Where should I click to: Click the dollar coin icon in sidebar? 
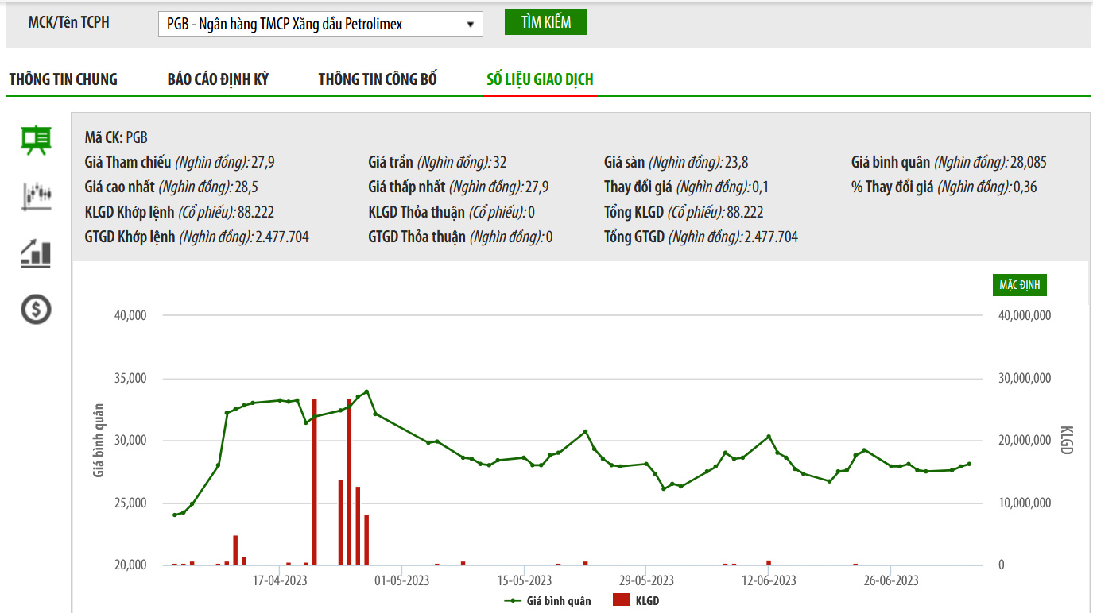(x=36, y=309)
